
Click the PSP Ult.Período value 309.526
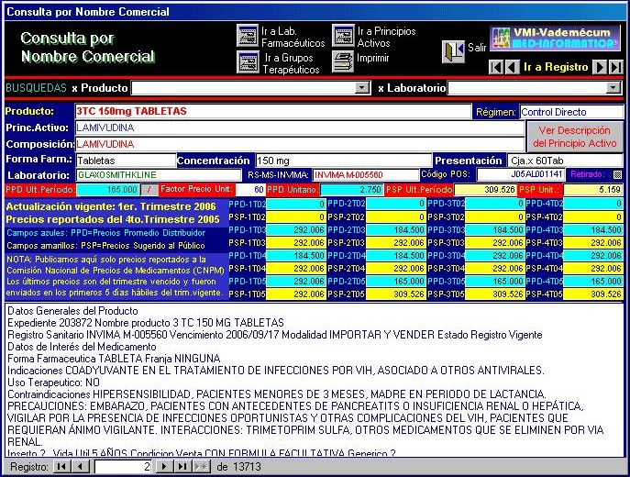point(485,190)
